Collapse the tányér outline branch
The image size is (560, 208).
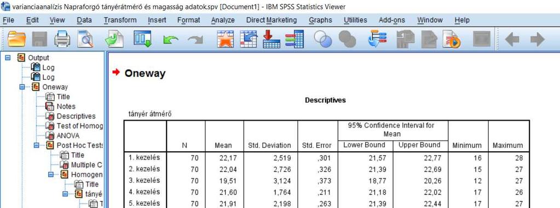pyautogui.click(x=65, y=194)
